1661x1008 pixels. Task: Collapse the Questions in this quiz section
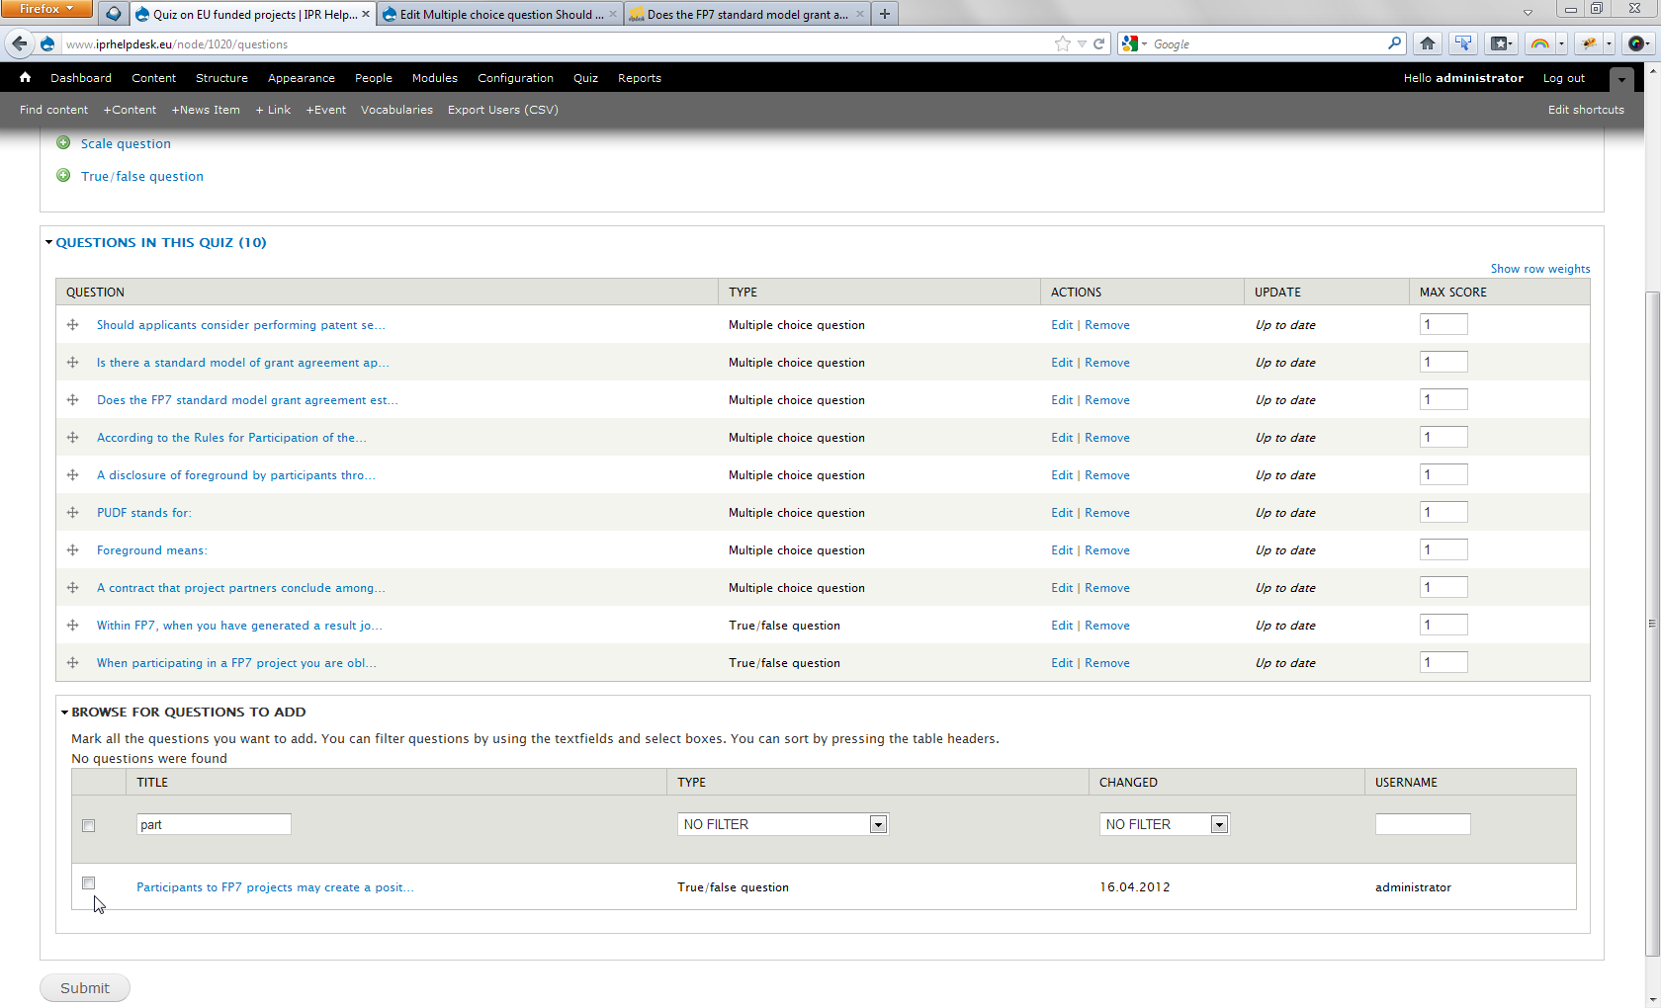[160, 242]
